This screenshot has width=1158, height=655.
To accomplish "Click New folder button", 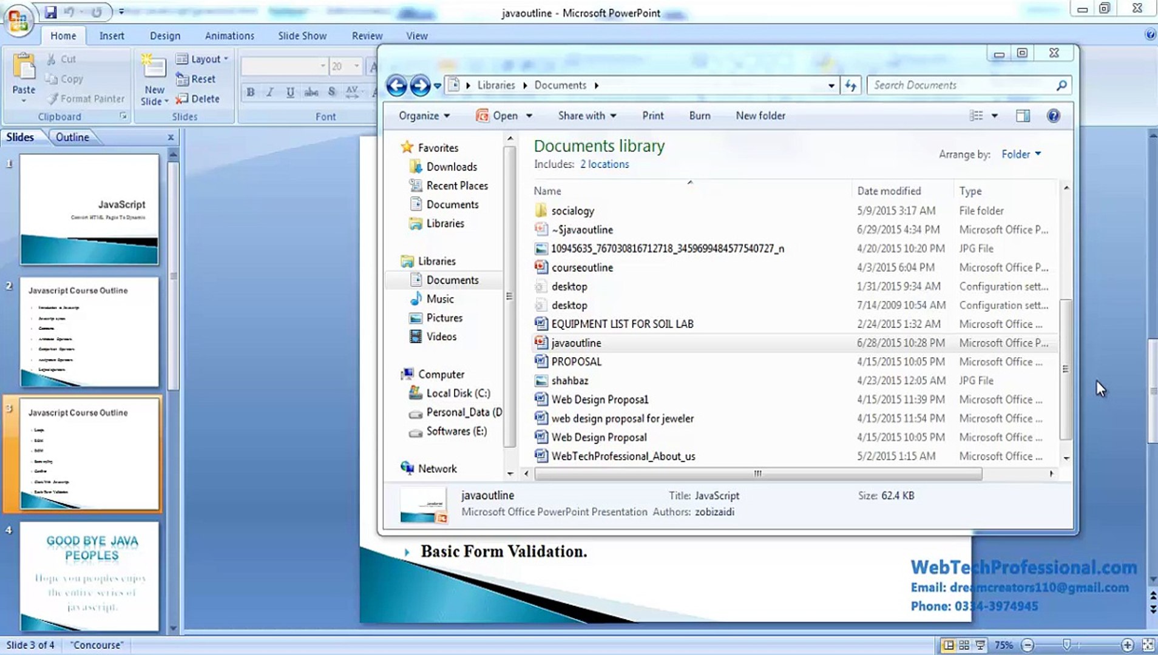I will tap(760, 115).
